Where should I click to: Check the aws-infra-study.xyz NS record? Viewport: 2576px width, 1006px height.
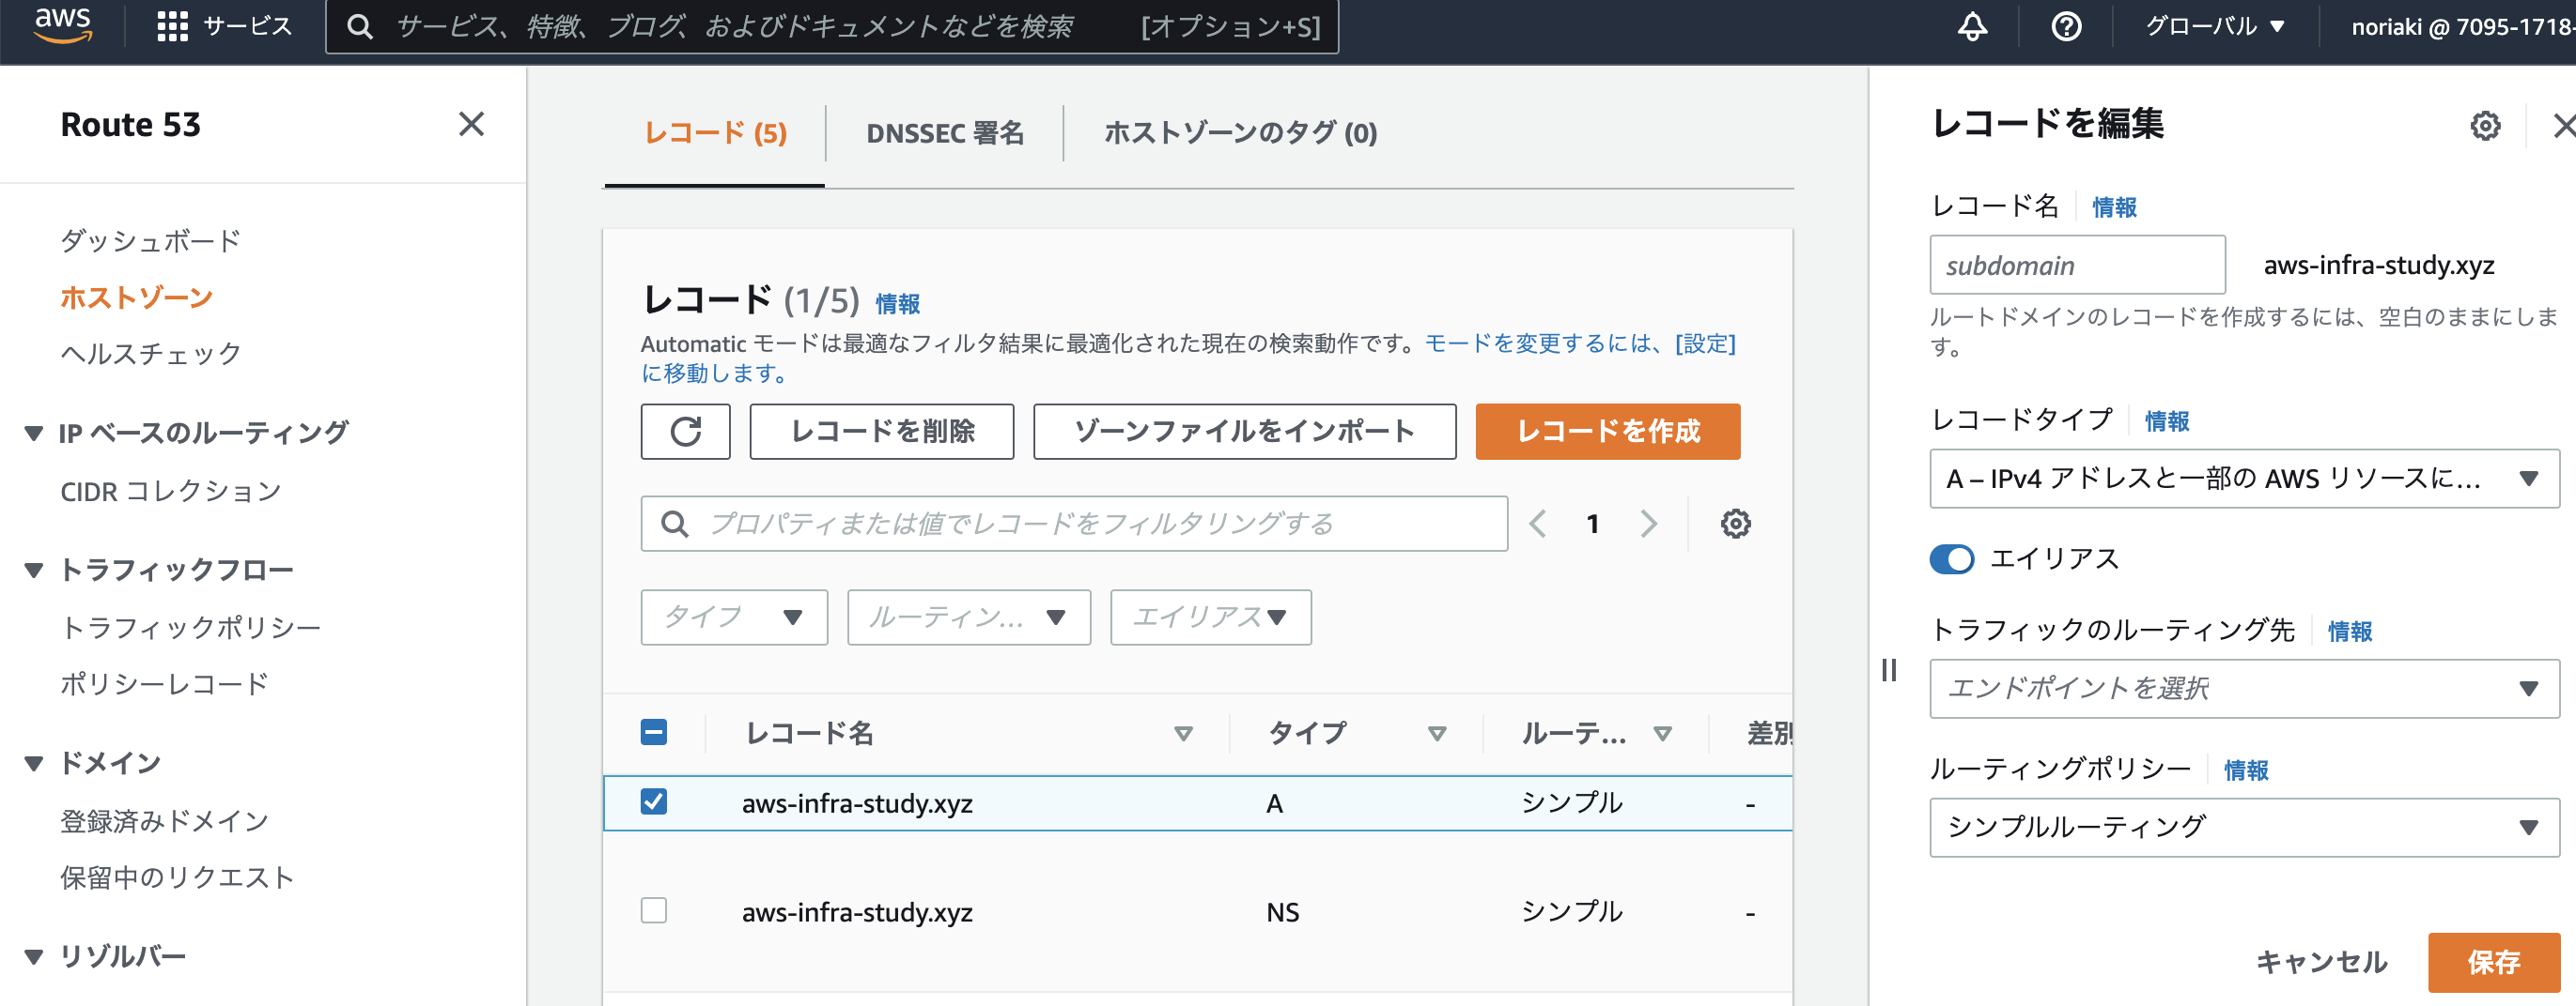(x=655, y=910)
